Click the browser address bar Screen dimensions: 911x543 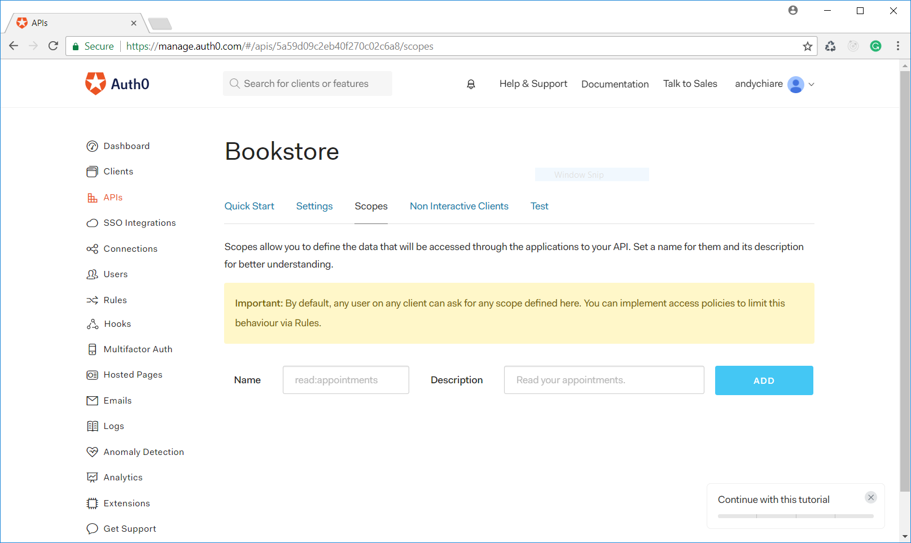pyautogui.click(x=440, y=46)
